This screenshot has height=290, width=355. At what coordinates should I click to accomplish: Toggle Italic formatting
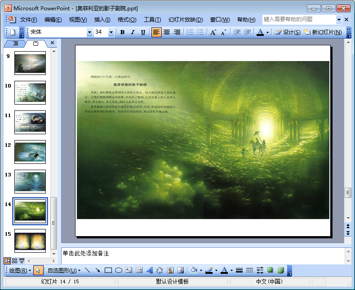[x=133, y=32]
